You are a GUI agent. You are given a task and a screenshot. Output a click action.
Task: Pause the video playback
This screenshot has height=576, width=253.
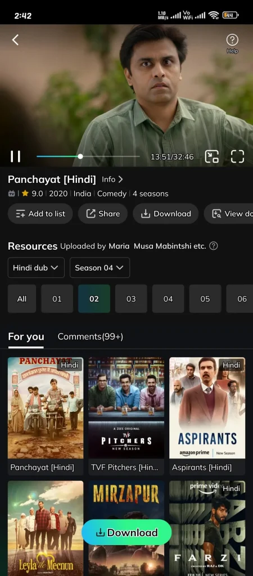point(15,156)
